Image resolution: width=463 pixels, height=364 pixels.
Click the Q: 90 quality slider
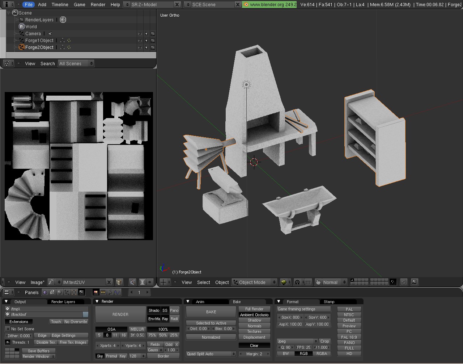click(x=286, y=347)
